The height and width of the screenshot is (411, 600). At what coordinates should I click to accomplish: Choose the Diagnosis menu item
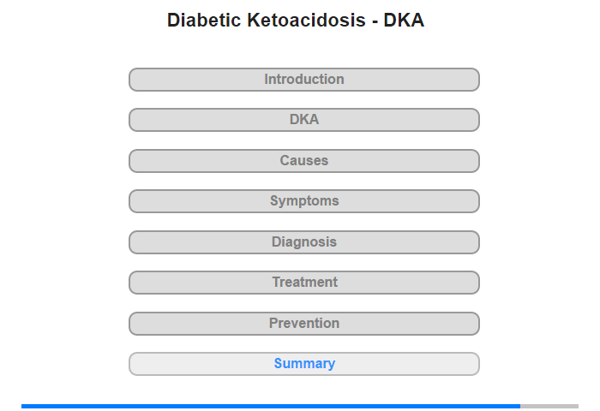[x=303, y=242]
